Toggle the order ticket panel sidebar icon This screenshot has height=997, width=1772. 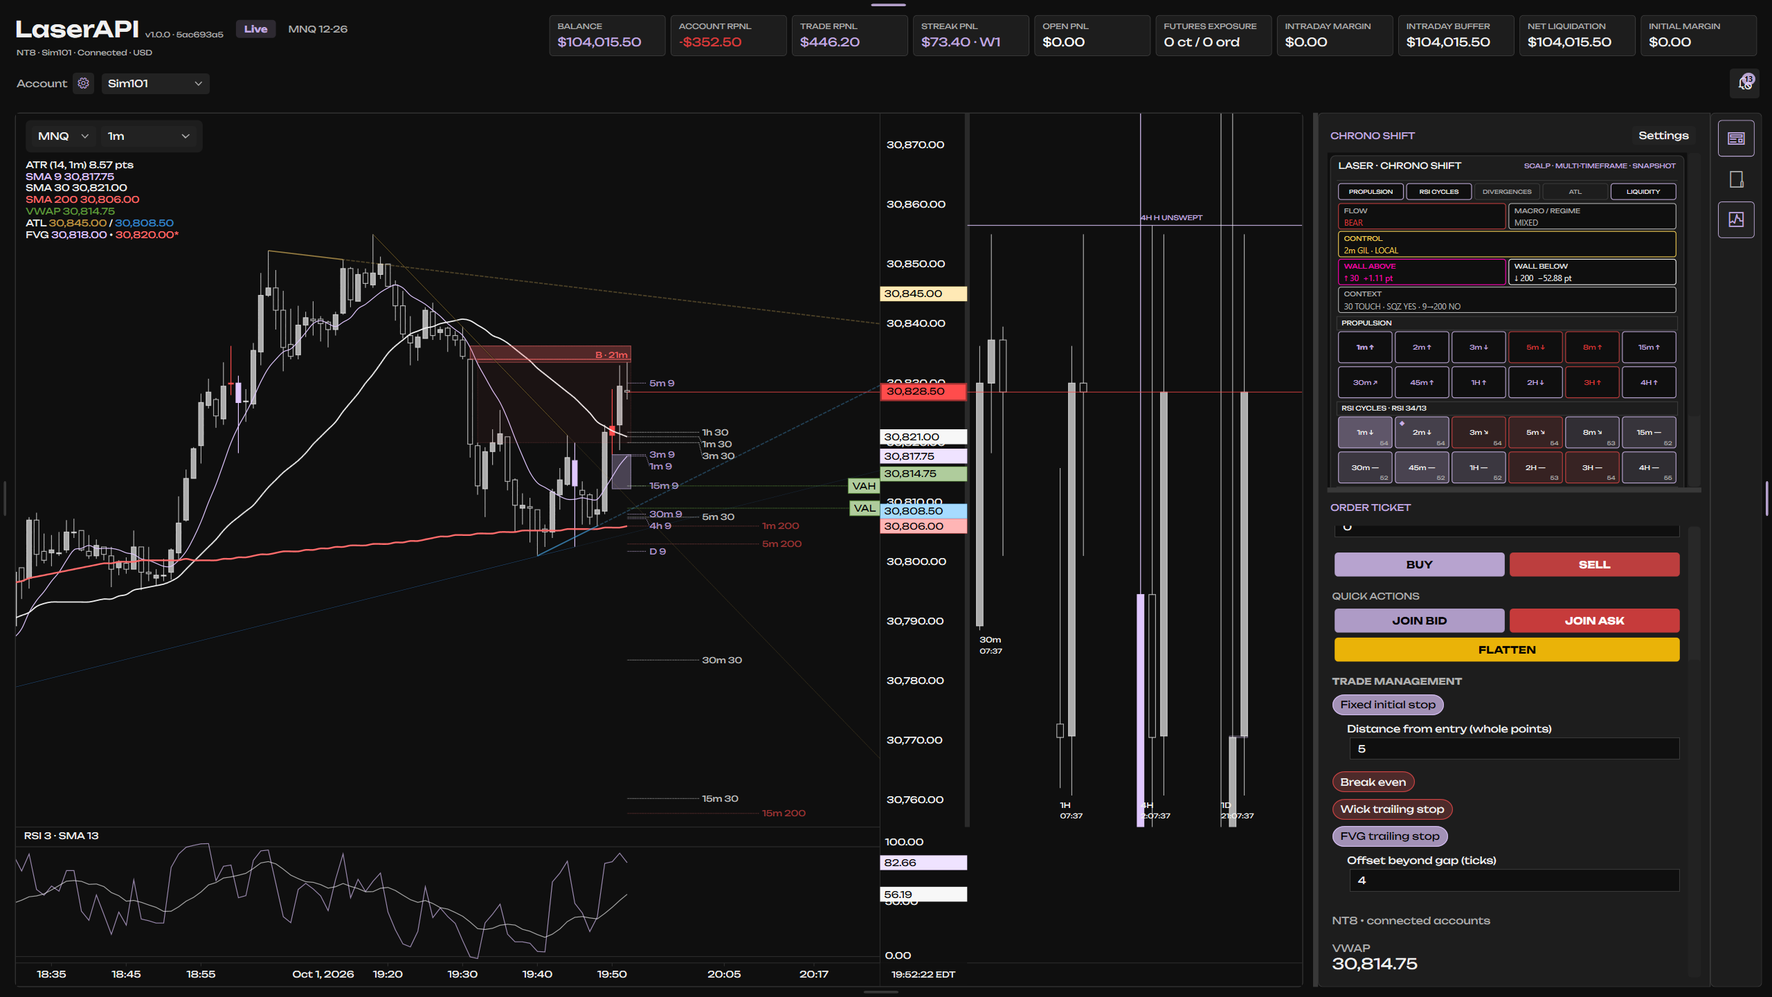(1736, 138)
